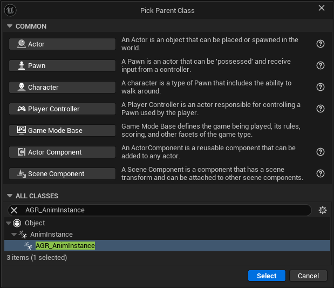Select Object in class tree
Image resolution: width=334 pixels, height=288 pixels.
click(167, 223)
